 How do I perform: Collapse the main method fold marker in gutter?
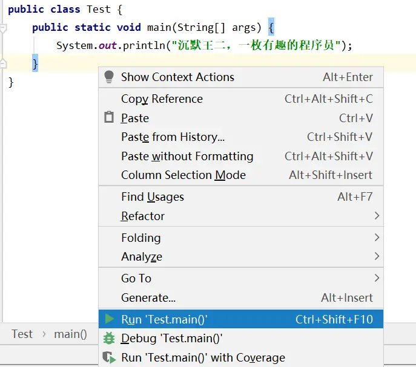(x=4, y=28)
